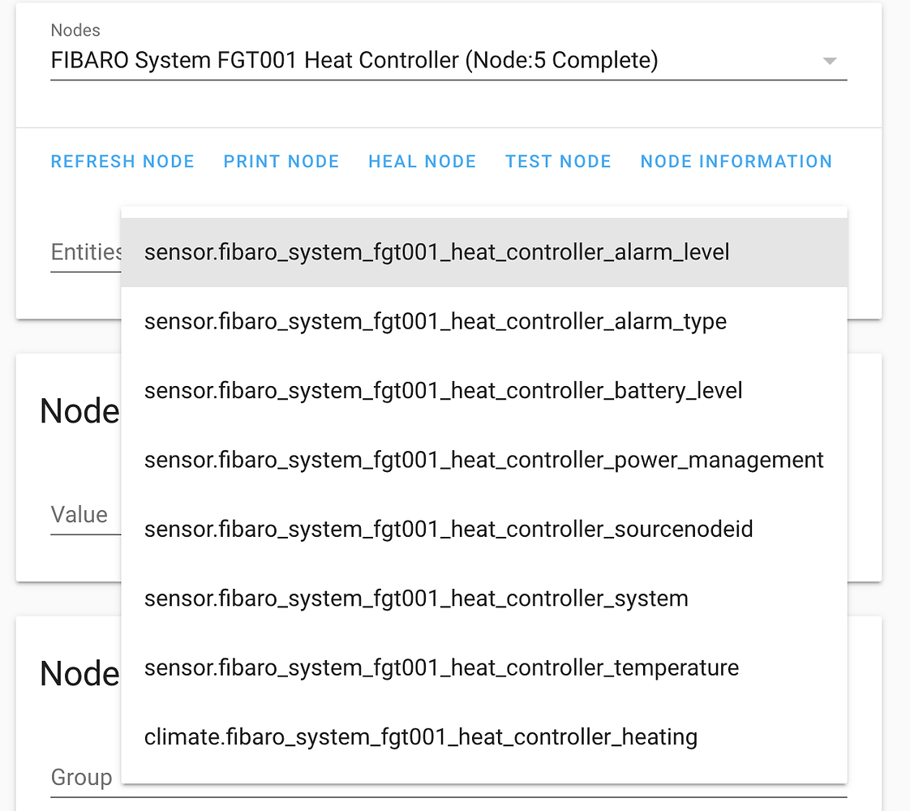910x811 pixels.
Task: Trigger the HEAL NODE action
Action: 422,161
